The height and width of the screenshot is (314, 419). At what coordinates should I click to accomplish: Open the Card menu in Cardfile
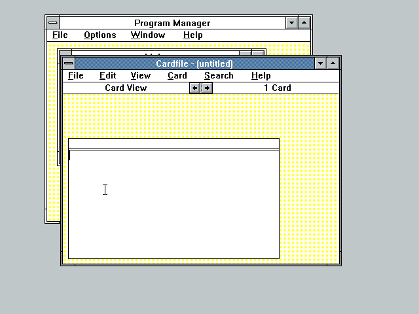177,76
